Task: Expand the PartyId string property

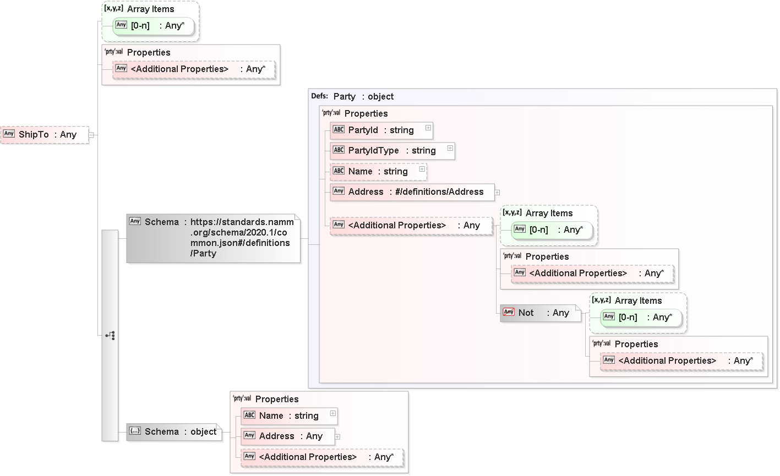Action: (428, 128)
